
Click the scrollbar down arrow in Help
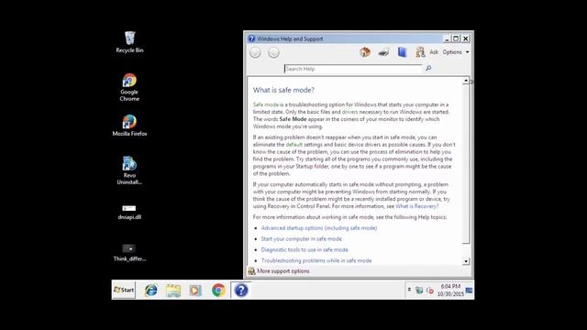(x=466, y=261)
